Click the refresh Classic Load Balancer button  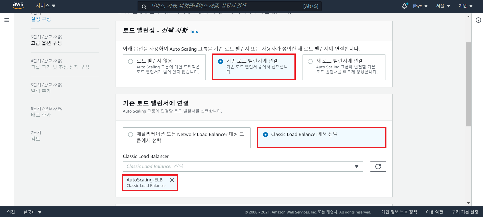click(378, 167)
